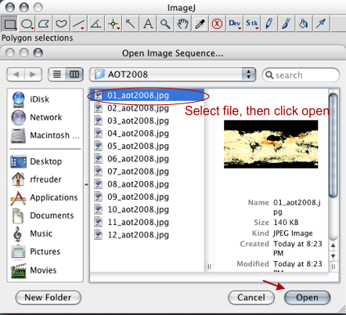Select the Paintbrush tool
Image resolution: width=346 pixels, height=315 pixels.
pos(287,24)
